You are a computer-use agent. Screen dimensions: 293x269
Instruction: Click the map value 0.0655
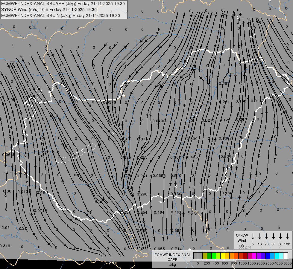[159, 176]
